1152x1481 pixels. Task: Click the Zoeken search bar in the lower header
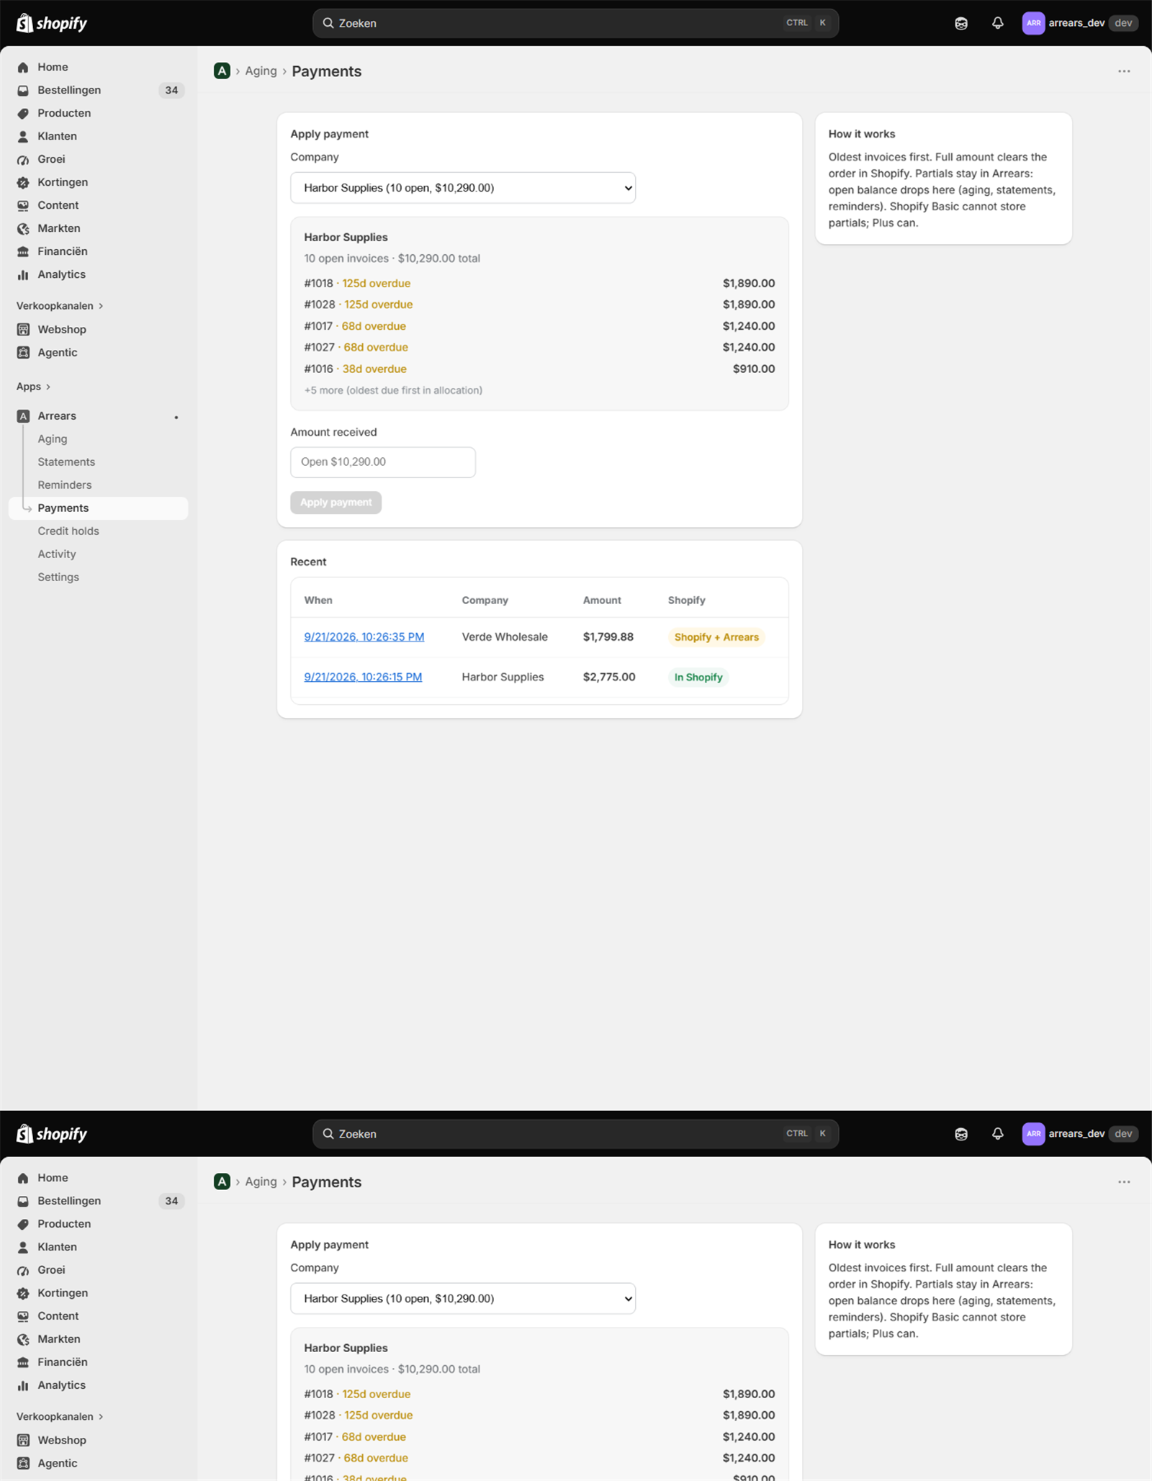[576, 1134]
